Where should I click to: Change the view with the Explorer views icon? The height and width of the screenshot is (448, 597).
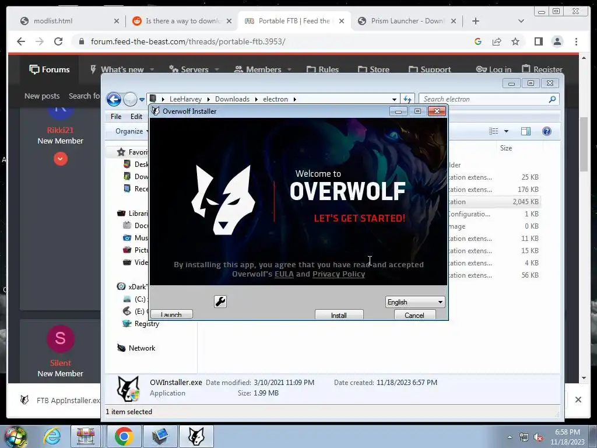(493, 131)
